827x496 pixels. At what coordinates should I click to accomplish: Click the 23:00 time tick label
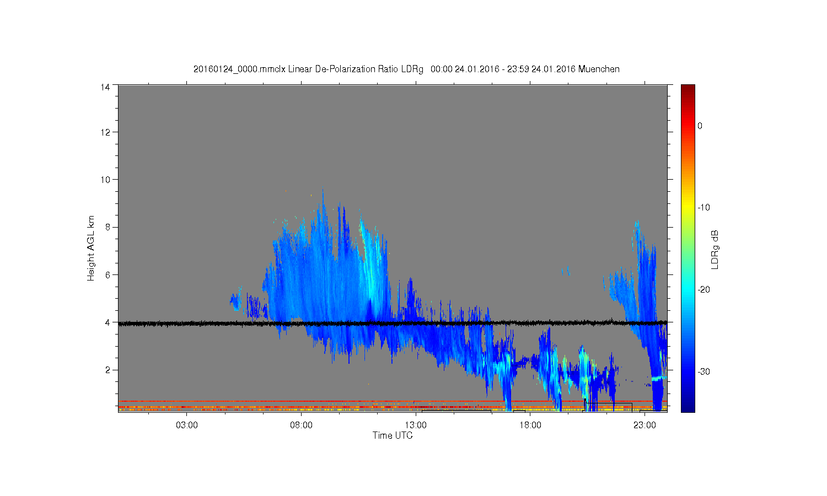point(645,425)
